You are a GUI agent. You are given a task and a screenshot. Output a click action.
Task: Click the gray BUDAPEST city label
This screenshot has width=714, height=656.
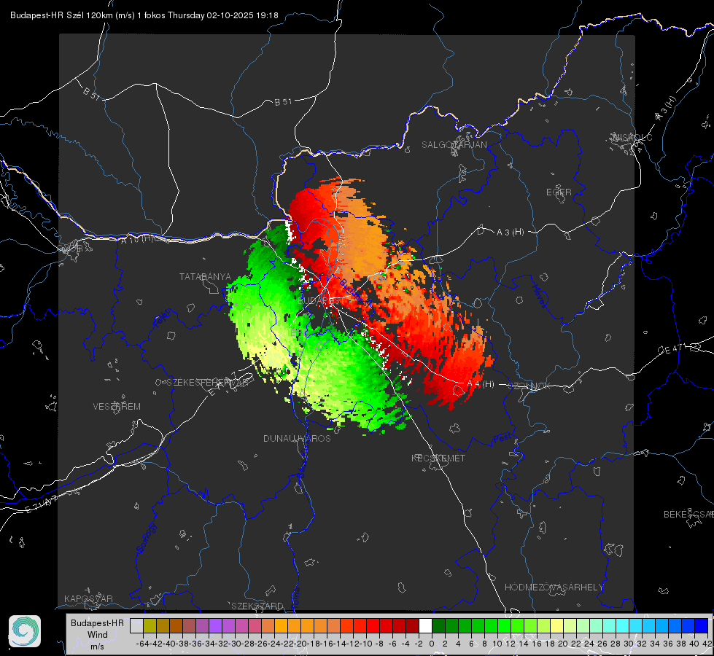click(x=321, y=301)
